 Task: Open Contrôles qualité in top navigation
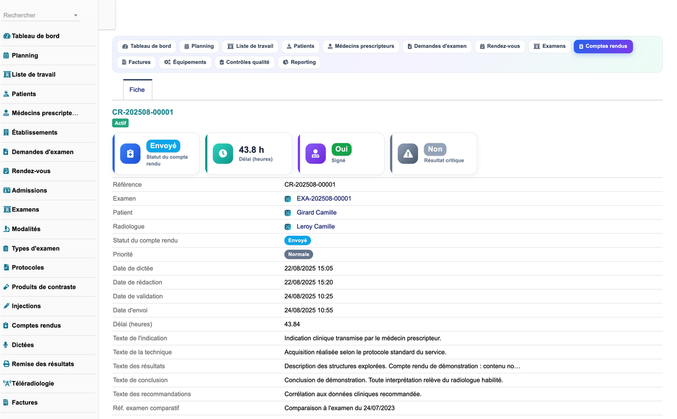click(244, 62)
